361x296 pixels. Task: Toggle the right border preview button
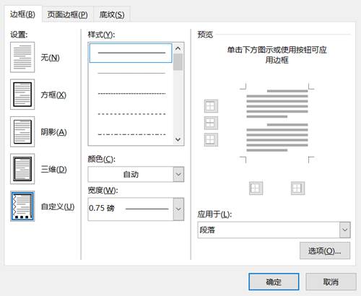pos(297,188)
